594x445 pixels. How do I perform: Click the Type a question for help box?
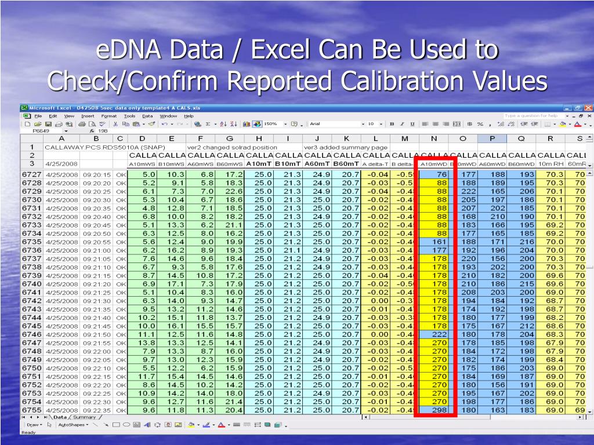(x=534, y=116)
